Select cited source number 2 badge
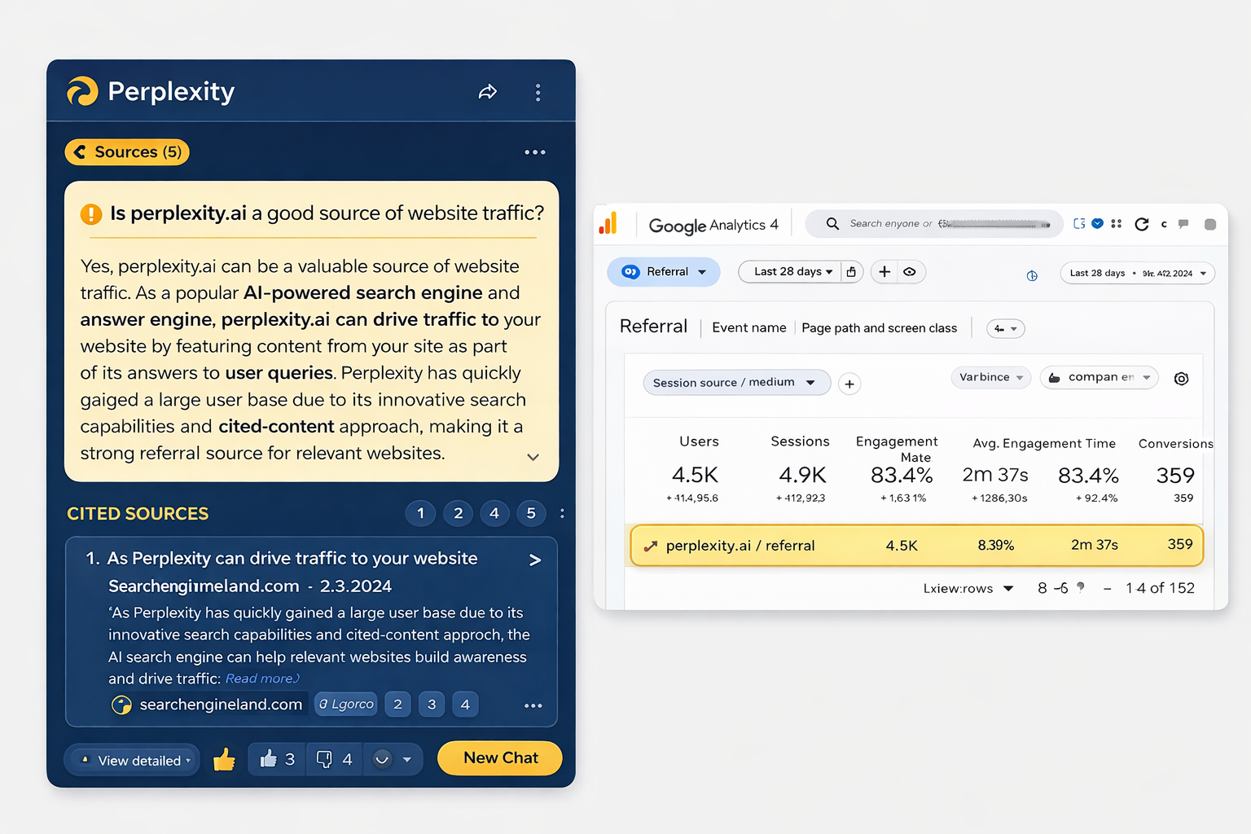The height and width of the screenshot is (834, 1251). (458, 513)
